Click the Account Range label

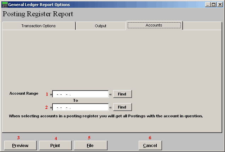tap(24, 93)
